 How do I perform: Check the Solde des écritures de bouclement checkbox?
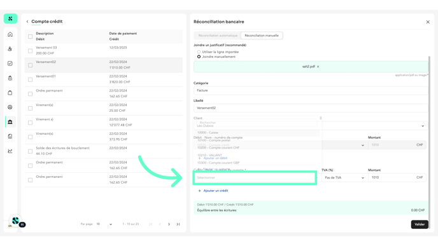30,151
